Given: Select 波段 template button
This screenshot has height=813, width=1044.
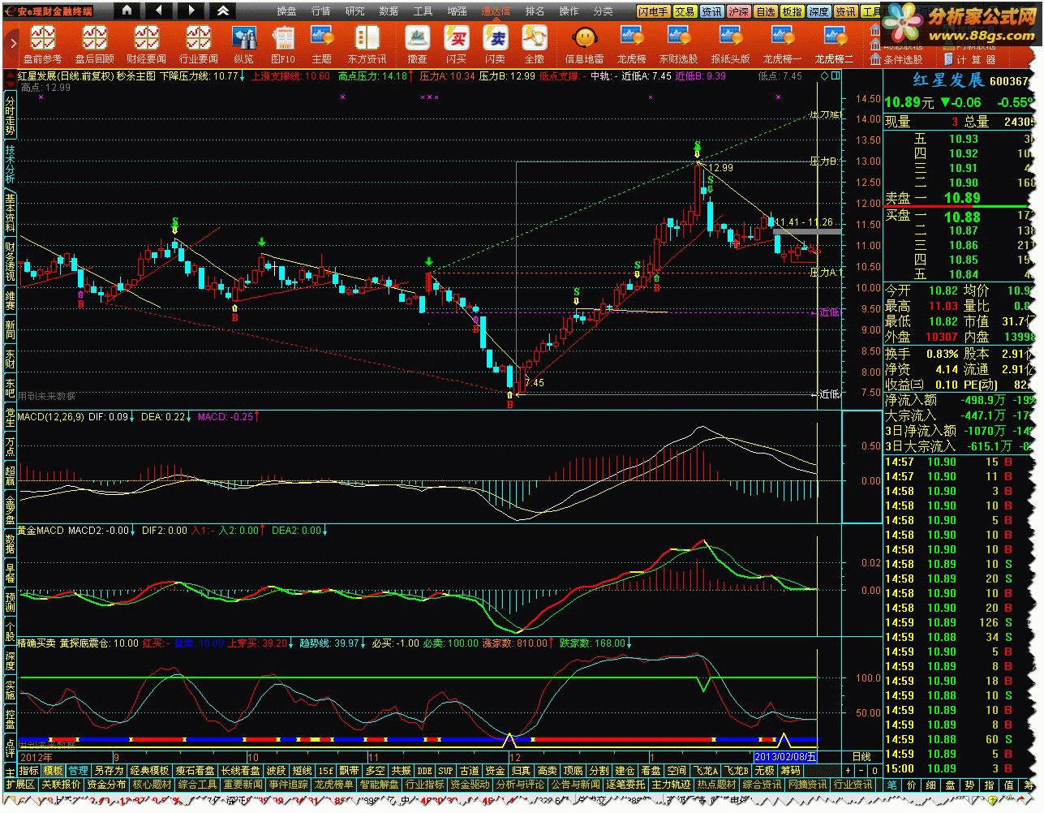Looking at the screenshot, I should point(276,771).
